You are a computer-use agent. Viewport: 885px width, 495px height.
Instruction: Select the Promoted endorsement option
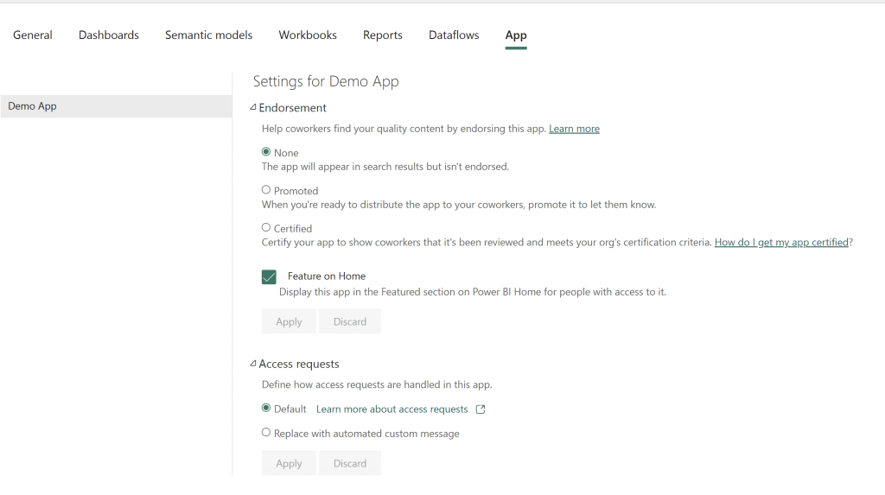click(x=266, y=190)
